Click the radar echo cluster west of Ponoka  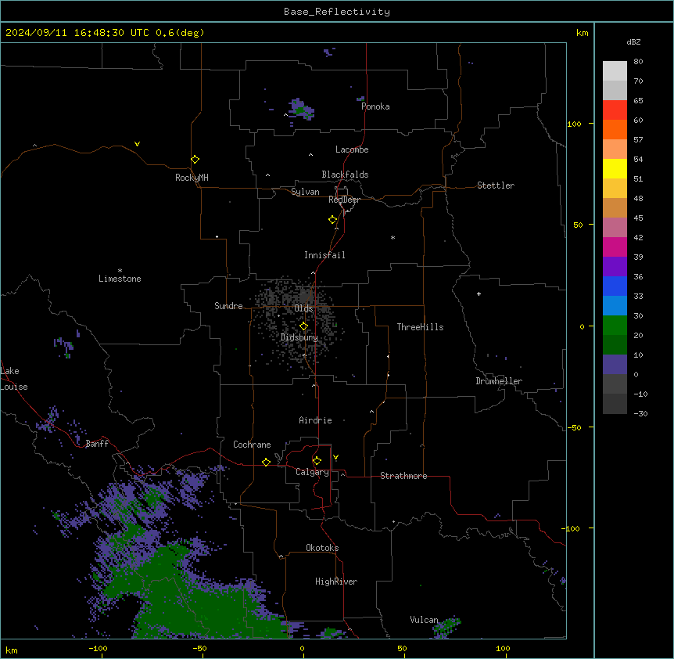tap(302, 109)
